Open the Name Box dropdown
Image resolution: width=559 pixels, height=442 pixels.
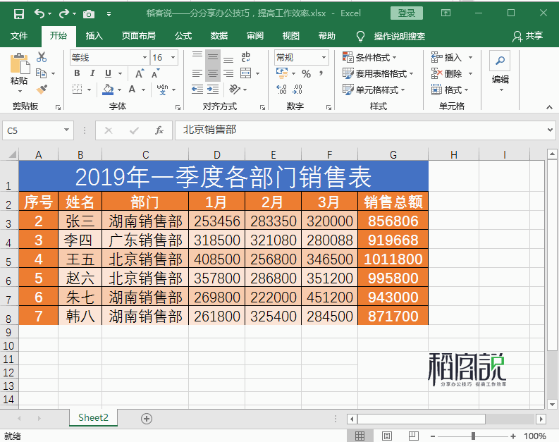point(67,130)
